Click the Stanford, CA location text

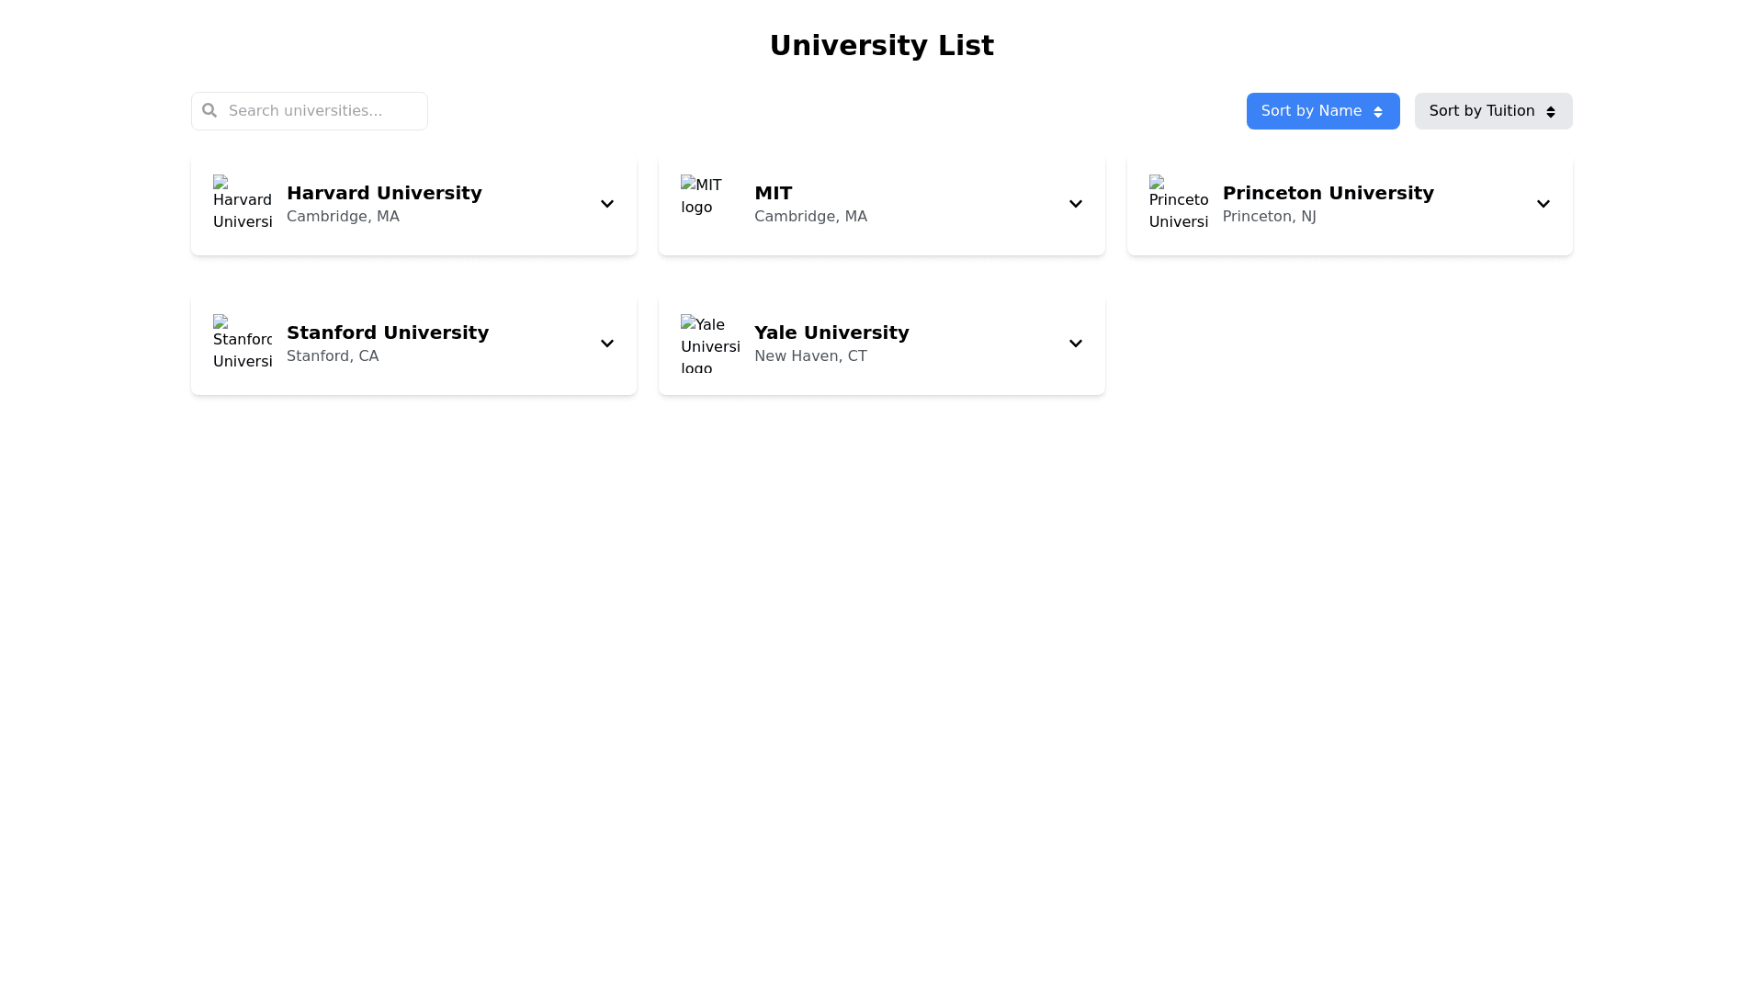click(x=332, y=356)
